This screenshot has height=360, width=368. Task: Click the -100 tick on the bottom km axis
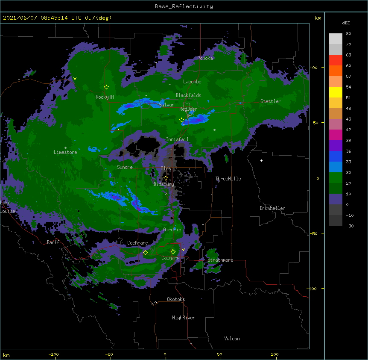pos(53,354)
